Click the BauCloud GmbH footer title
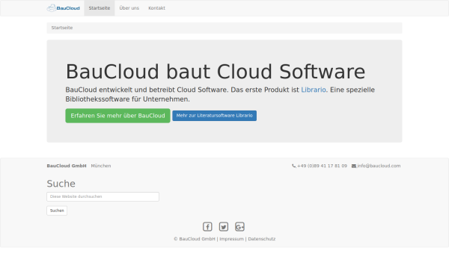The width and height of the screenshot is (449, 280). 67,166
